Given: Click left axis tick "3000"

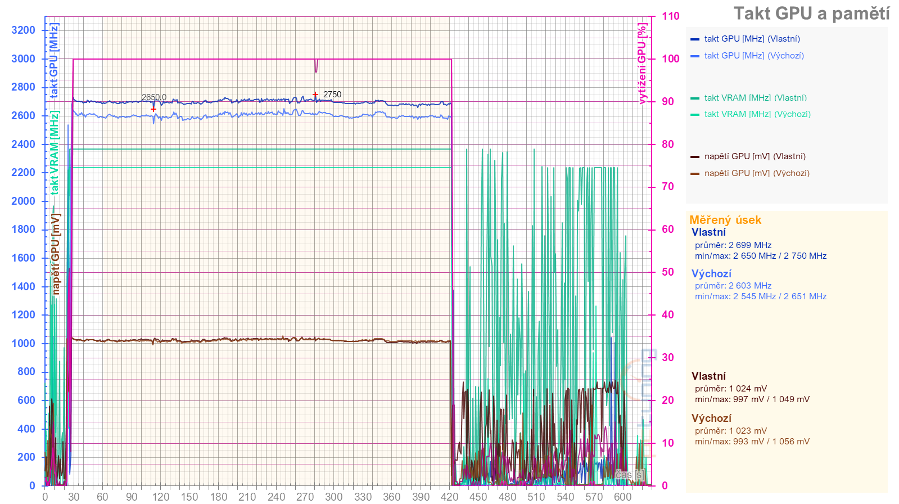Looking at the screenshot, I should [23, 59].
